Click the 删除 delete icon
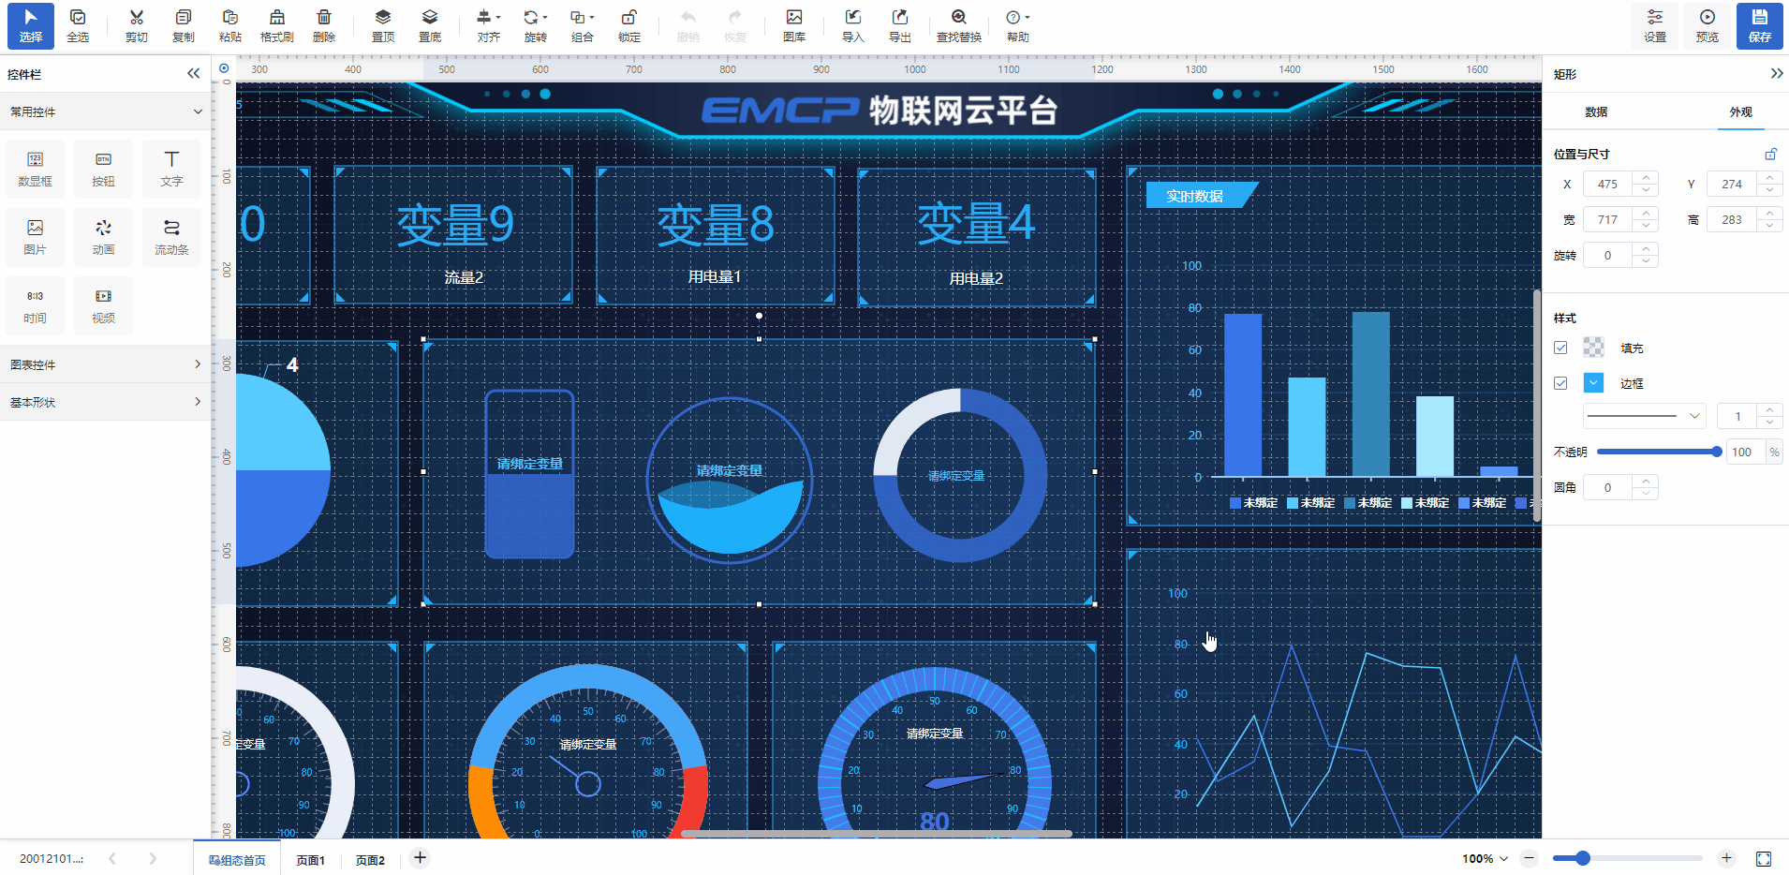This screenshot has width=1789, height=875. tap(324, 25)
